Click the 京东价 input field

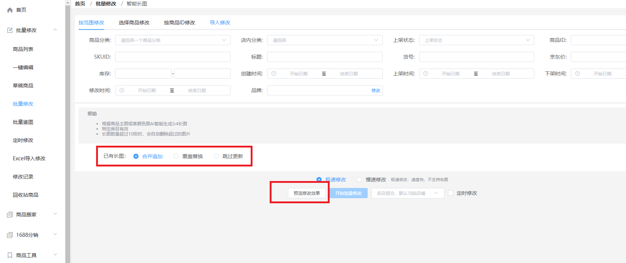click(x=598, y=57)
